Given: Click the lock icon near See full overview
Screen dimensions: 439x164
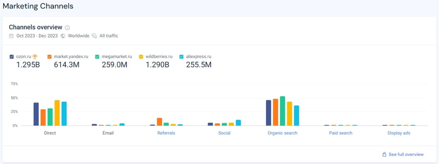Looking at the screenshot, I should click(x=384, y=154).
